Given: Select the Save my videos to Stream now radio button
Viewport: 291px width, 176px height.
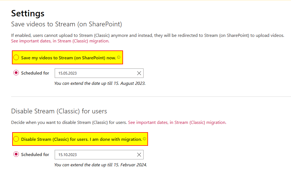Looking at the screenshot, I should tap(16, 58).
